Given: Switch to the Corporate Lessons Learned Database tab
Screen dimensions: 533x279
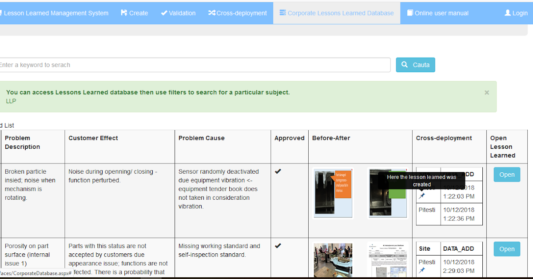Looking at the screenshot, I should 336,13.
